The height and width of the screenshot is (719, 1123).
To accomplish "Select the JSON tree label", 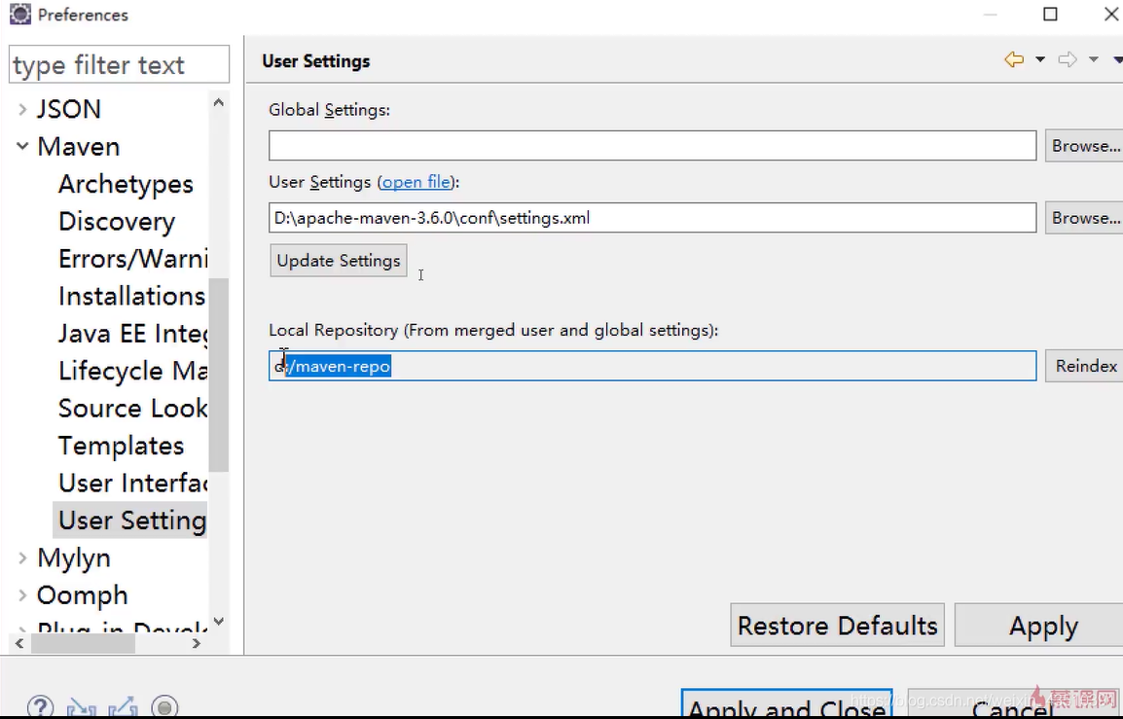I will (x=69, y=110).
